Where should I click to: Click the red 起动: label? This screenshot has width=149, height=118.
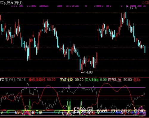[x=137, y=80]
